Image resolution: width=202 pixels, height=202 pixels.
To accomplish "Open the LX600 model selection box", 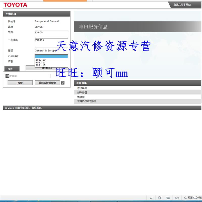I will tap(52, 34).
